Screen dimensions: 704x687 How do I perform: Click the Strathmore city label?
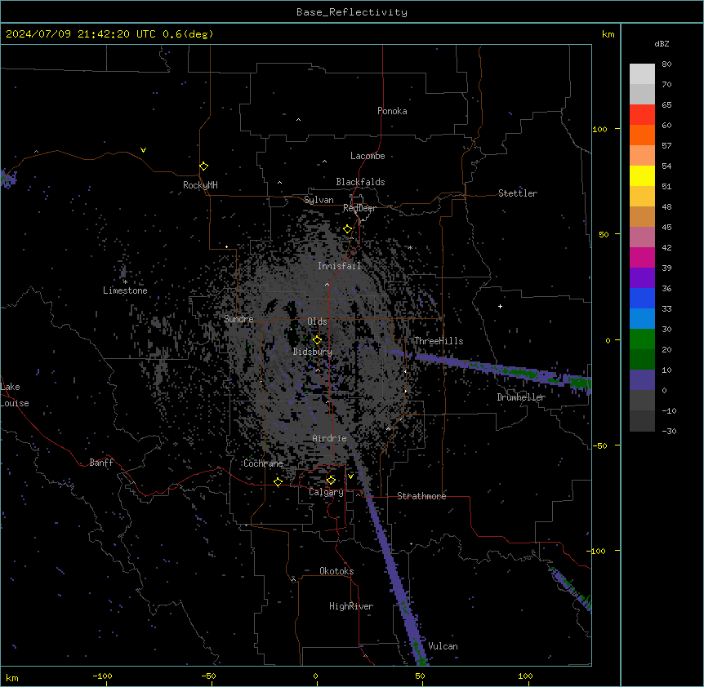click(x=421, y=496)
